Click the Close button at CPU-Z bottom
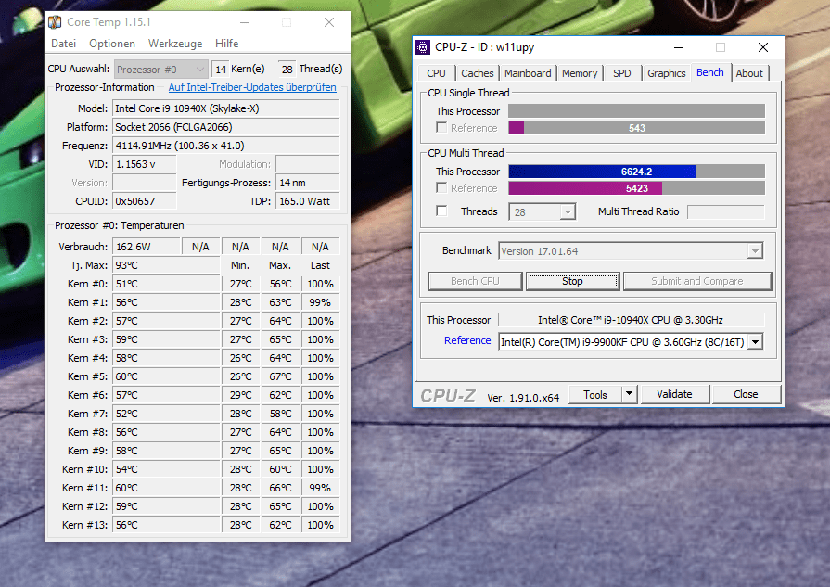This screenshot has width=830, height=587. pos(746,394)
